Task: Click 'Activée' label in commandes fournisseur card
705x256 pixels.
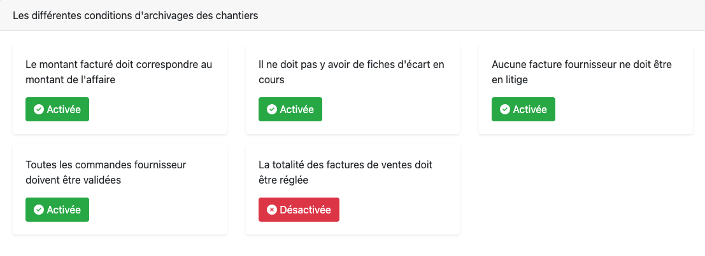Action: (x=64, y=210)
